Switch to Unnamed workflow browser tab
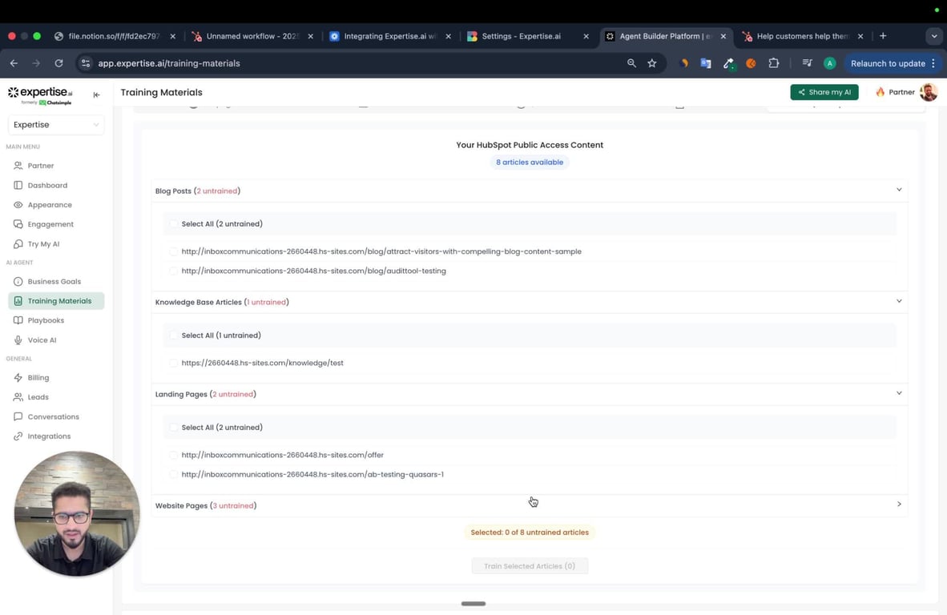 click(x=252, y=36)
